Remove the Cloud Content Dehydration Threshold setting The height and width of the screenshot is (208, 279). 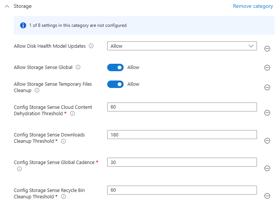[267, 113]
